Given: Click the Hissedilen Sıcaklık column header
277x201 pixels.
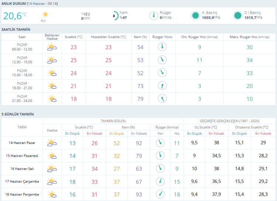Looking at the screenshot, I should click(x=109, y=37).
